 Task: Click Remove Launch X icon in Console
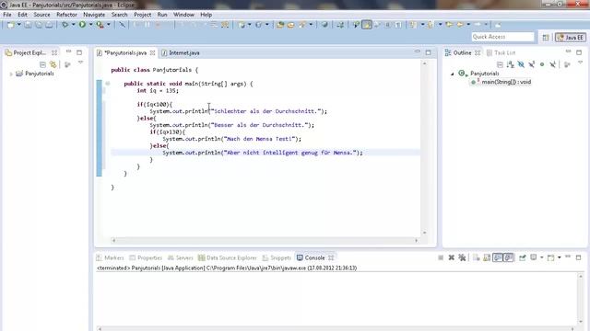click(451, 257)
